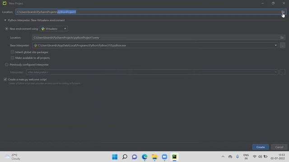Viewport: 289px width, 162px height.
Task: Open taskbar Search
Action: click(125, 157)
